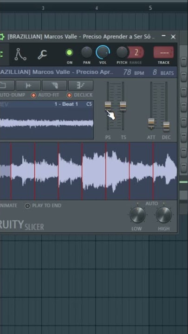Click the AUTO filter label
This screenshot has width=188, height=334.
[x=151, y=204]
